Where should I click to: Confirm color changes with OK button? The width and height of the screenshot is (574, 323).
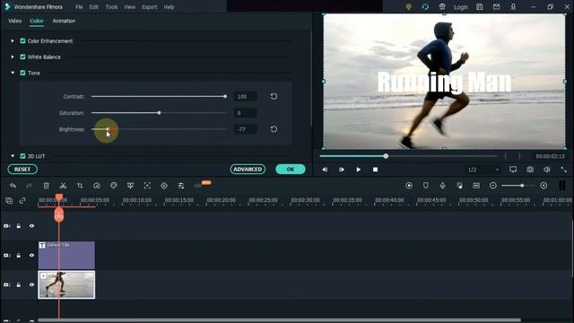(291, 170)
